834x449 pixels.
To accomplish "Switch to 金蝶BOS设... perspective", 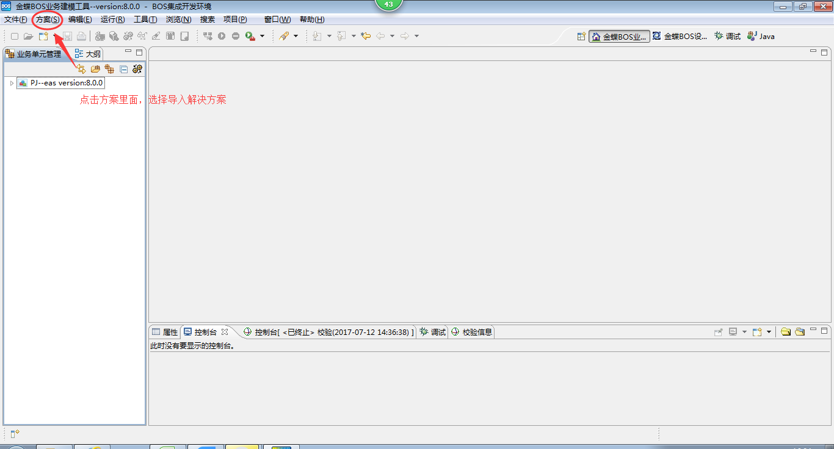I will point(680,37).
